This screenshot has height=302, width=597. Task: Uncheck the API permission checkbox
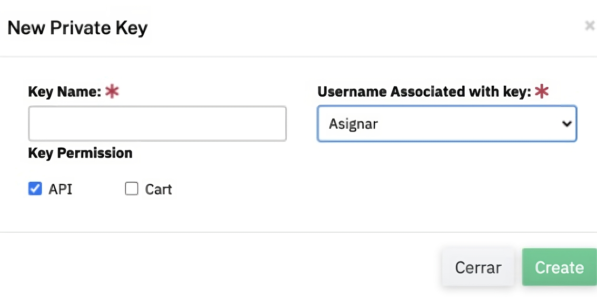point(35,189)
